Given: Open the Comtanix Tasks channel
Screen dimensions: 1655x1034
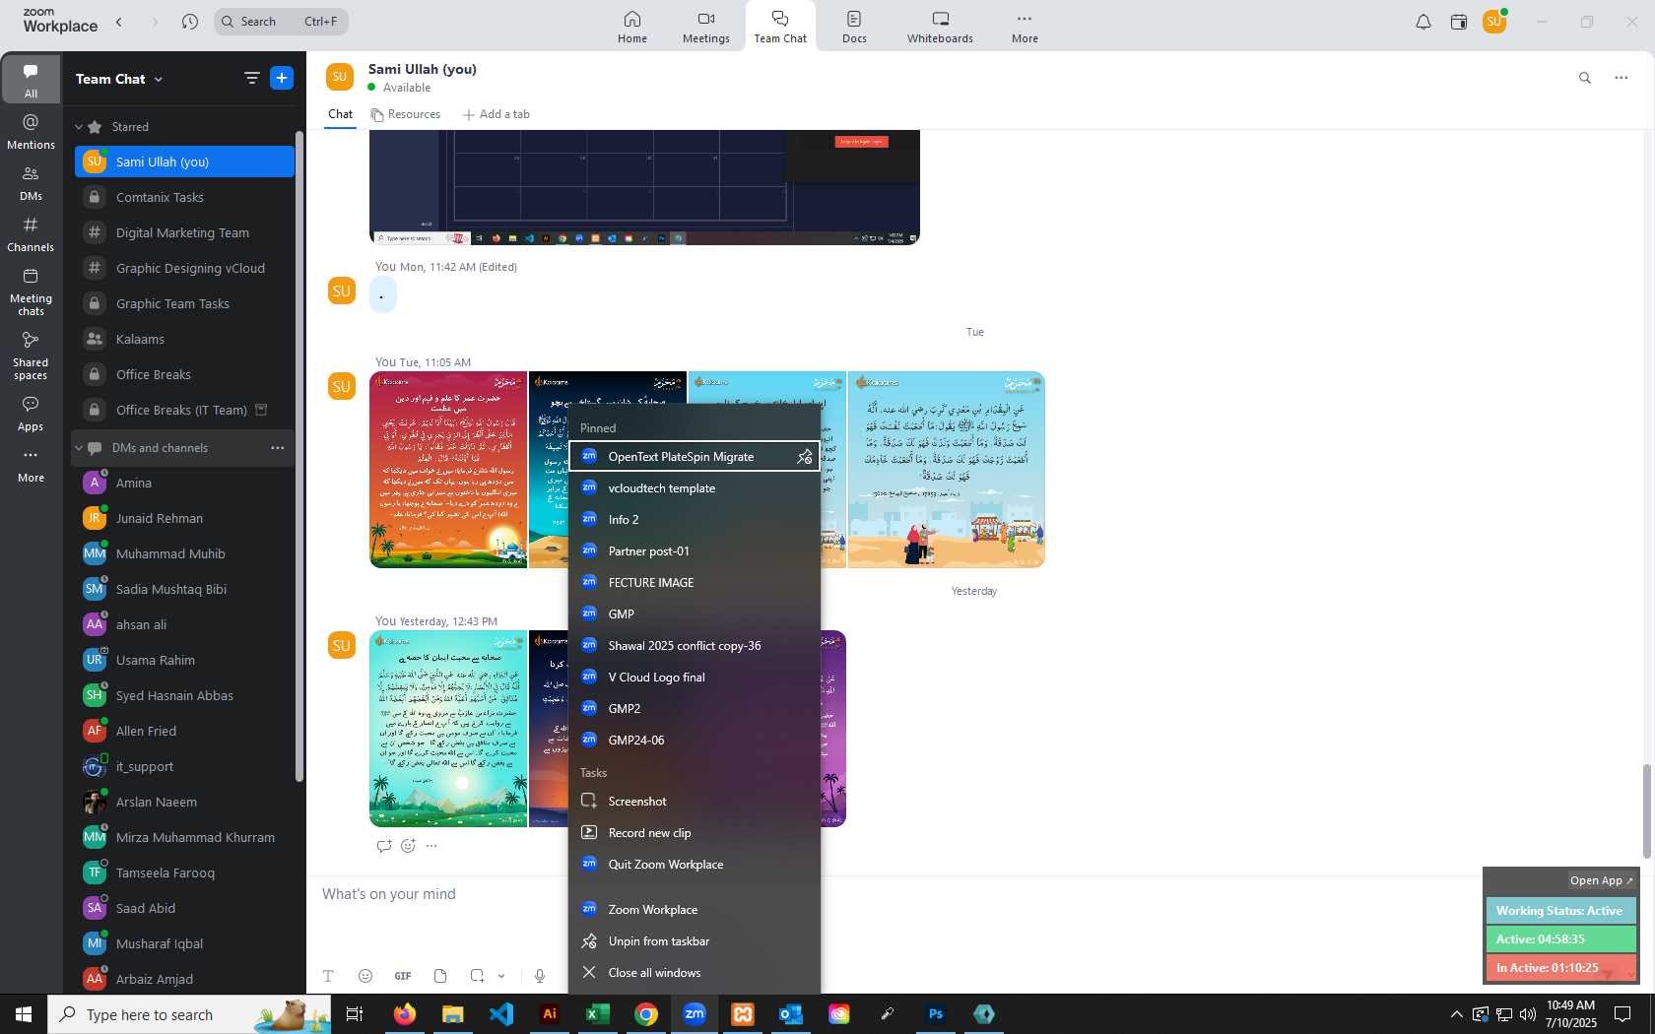Looking at the screenshot, I should [x=184, y=197].
